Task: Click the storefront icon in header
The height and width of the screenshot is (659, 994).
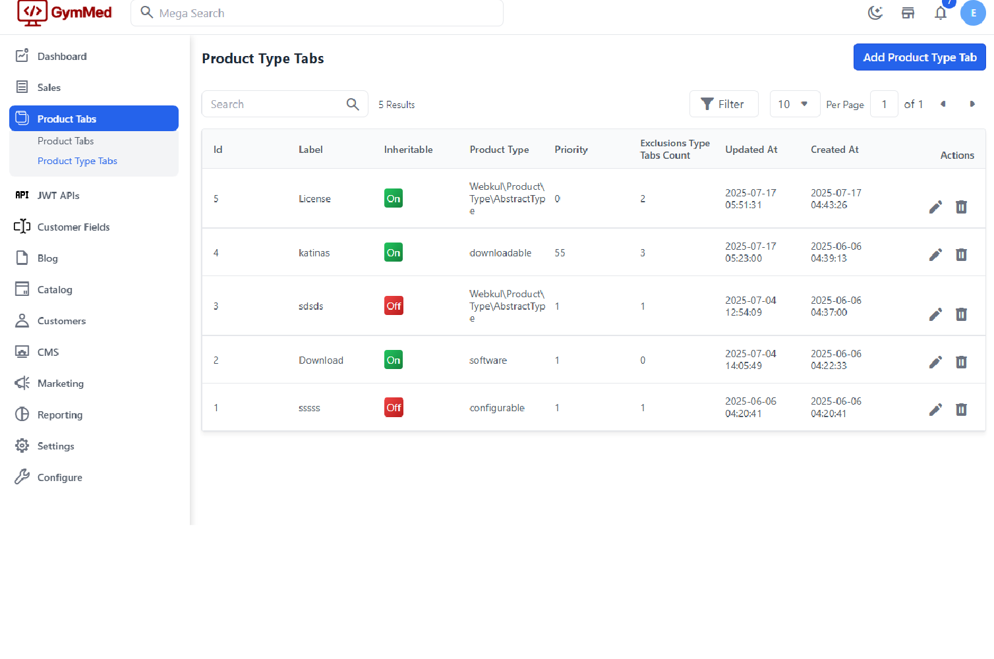Action: tap(908, 13)
